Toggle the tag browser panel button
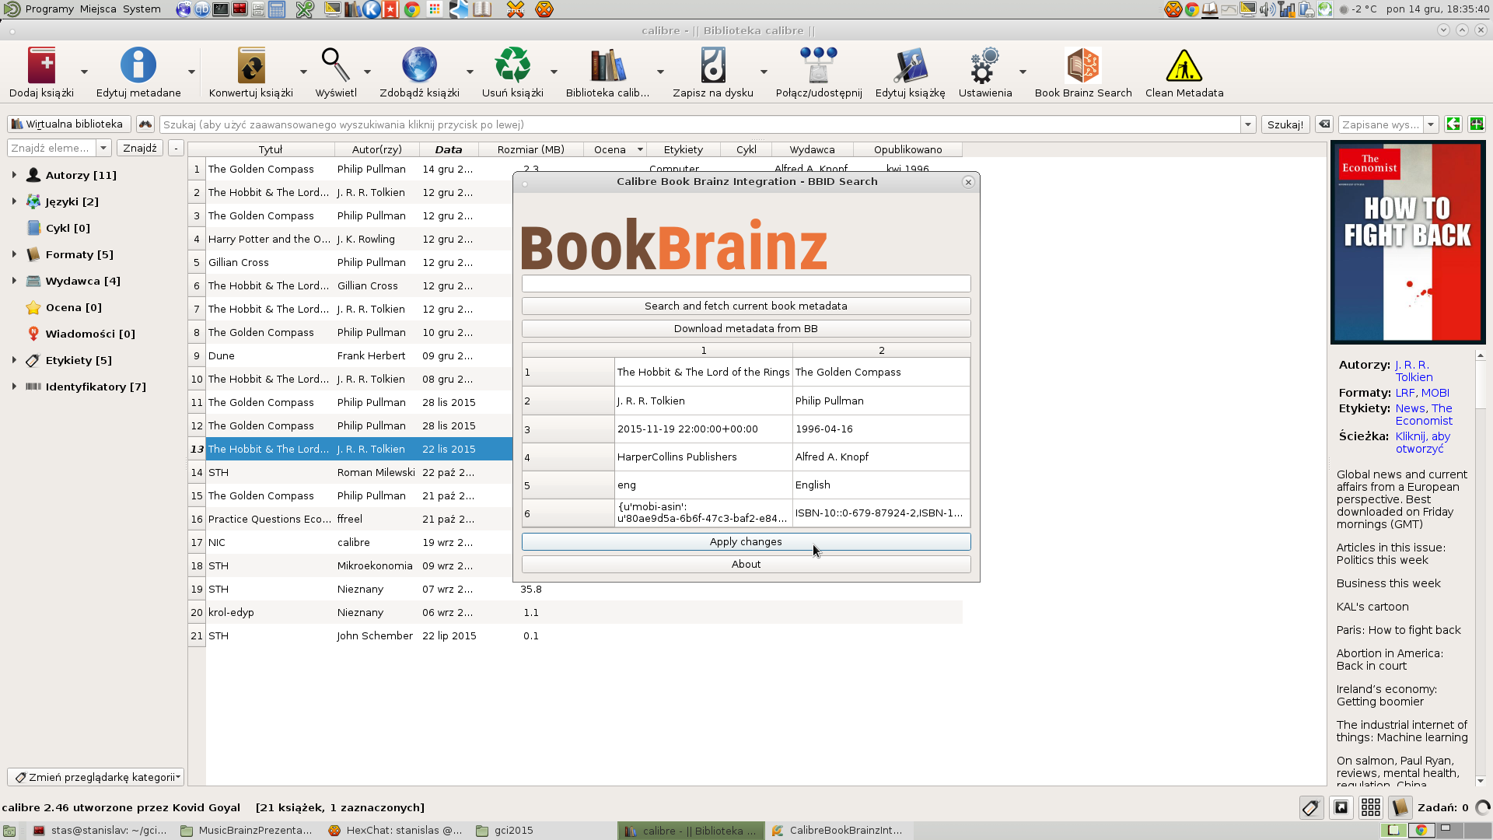 point(1311,808)
